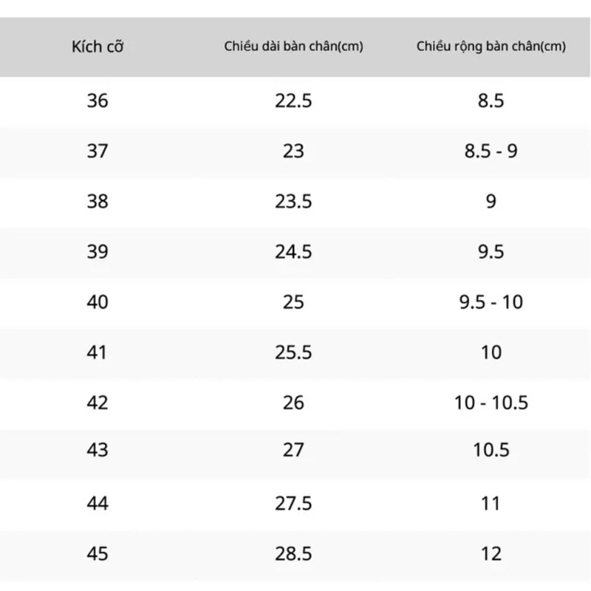Viewport: 591px width, 591px height.
Task: Click the size 43 cell
Action: [x=98, y=449]
